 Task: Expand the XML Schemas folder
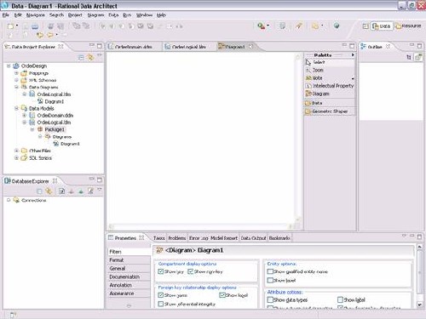tap(16, 80)
